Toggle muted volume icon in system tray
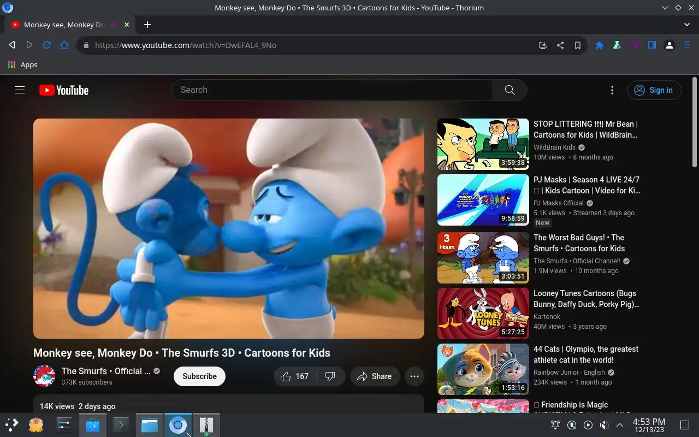The width and height of the screenshot is (699, 437). pyautogui.click(x=604, y=425)
